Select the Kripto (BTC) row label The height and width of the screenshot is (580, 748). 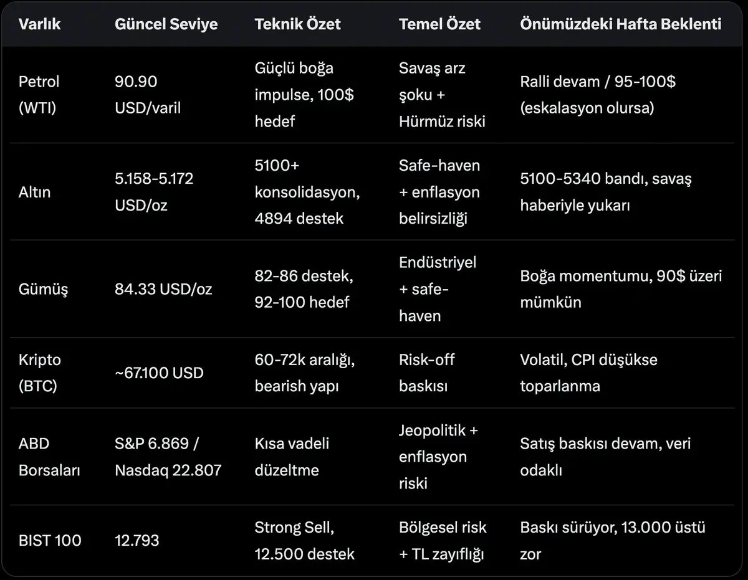click(40, 373)
